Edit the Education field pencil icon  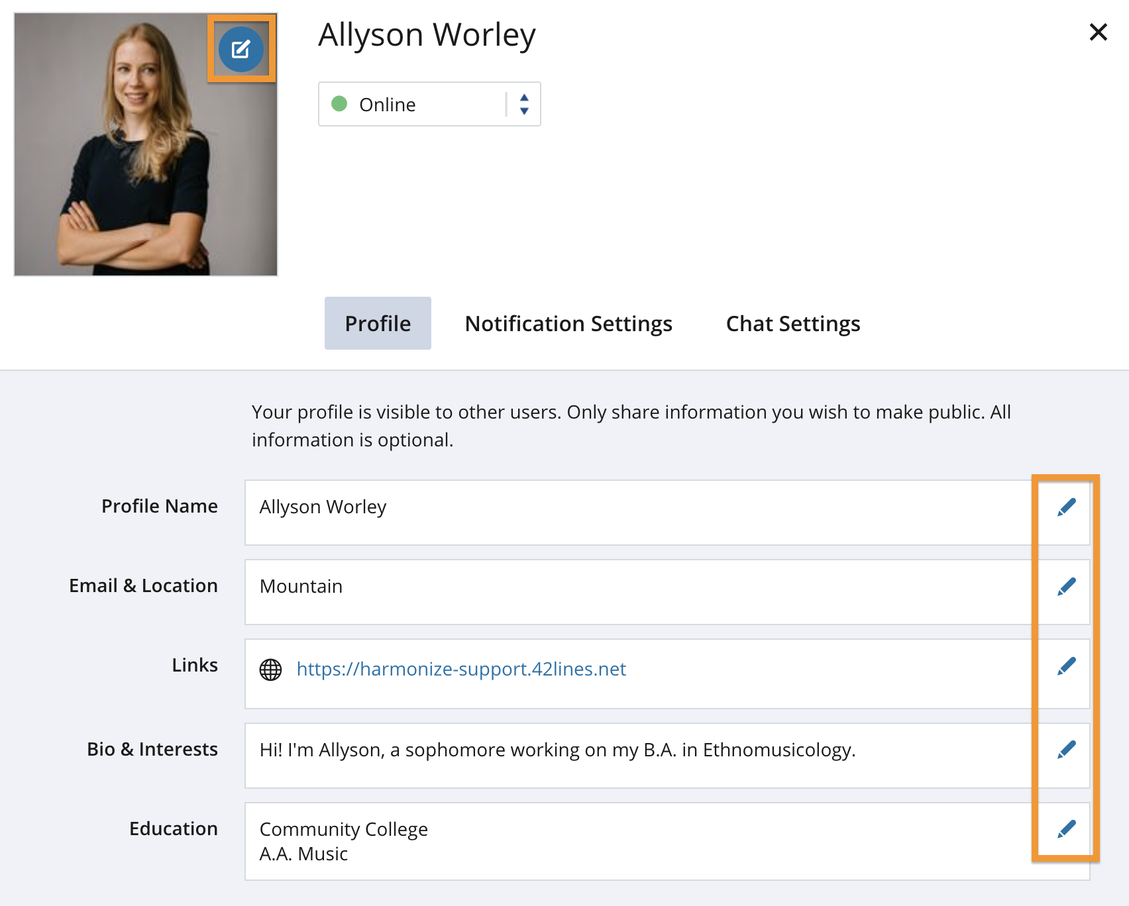click(x=1067, y=828)
